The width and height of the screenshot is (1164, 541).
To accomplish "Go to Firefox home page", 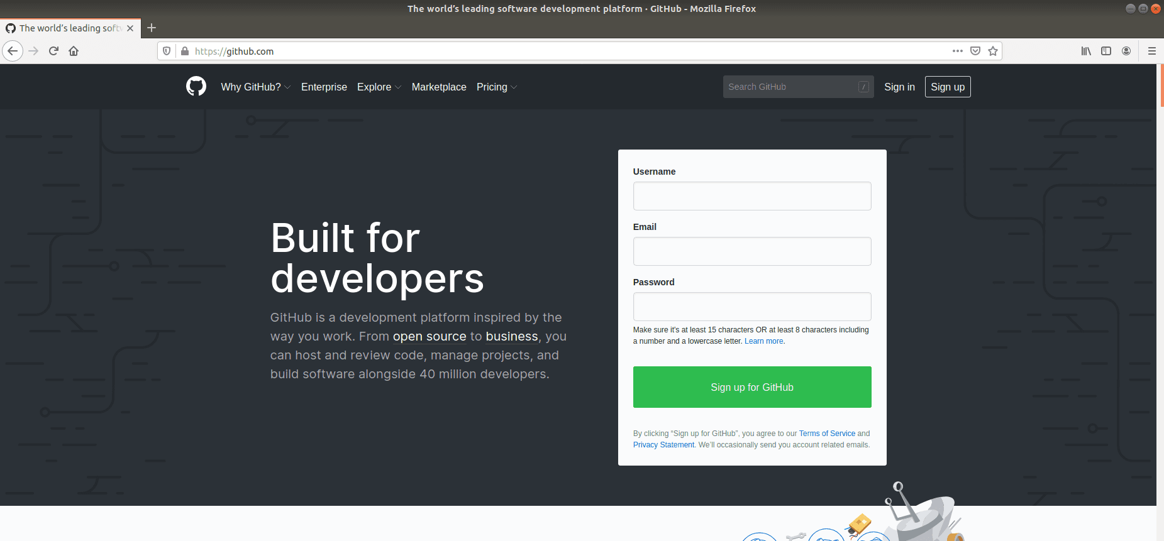I will coord(74,51).
